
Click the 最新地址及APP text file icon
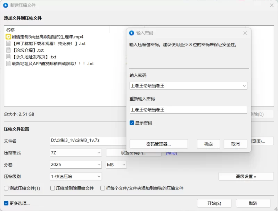(8, 64)
